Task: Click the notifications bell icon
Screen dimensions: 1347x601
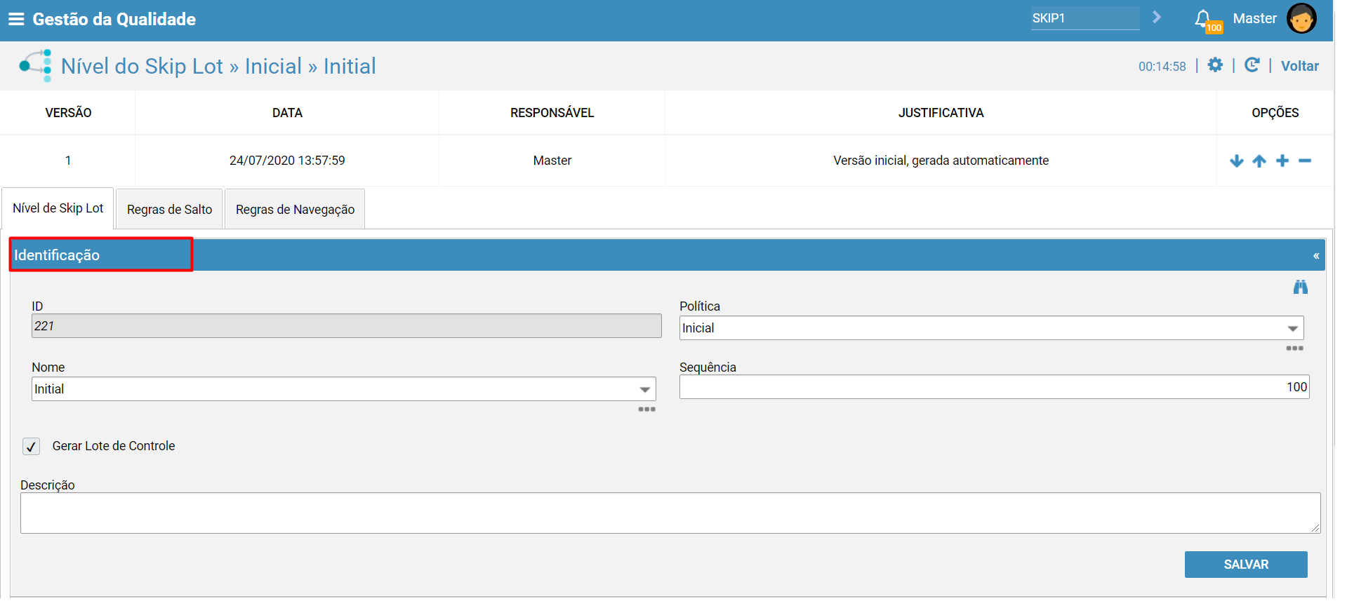Action: [1203, 19]
